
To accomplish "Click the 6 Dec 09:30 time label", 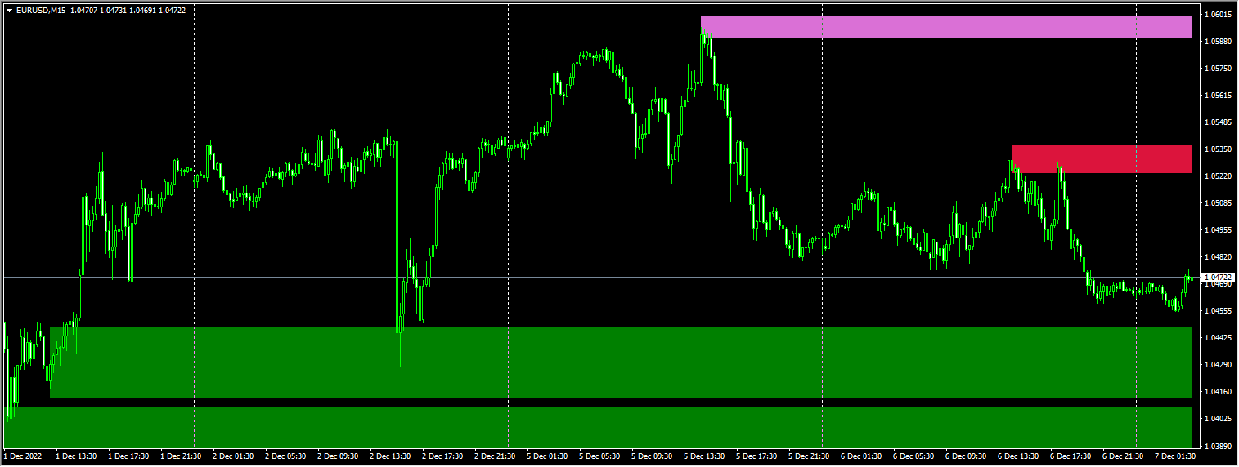I will 966,457.
